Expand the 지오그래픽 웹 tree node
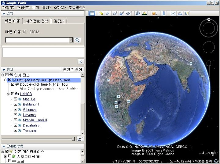 point(5,156)
